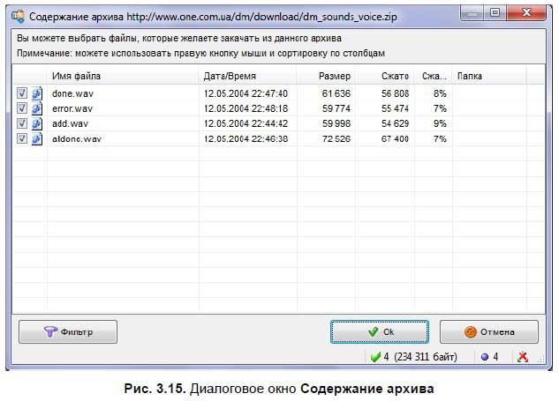Viewport: 559px width, 401px height.
Task: Click the blue dot total-files icon
Action: 485,357
